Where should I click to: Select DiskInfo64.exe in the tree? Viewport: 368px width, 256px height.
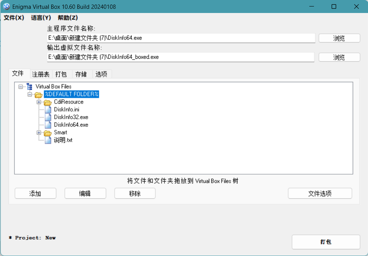71,125
